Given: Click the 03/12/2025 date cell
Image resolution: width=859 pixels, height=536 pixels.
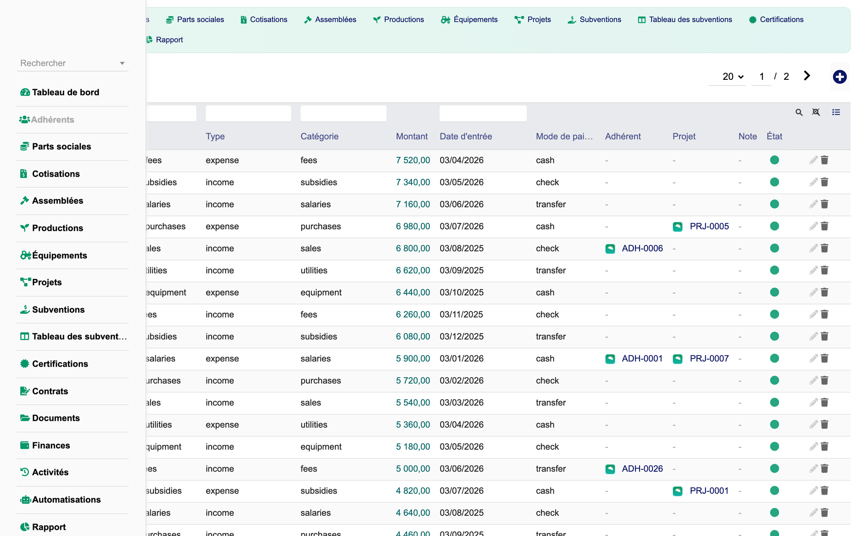Looking at the screenshot, I should click(x=461, y=336).
